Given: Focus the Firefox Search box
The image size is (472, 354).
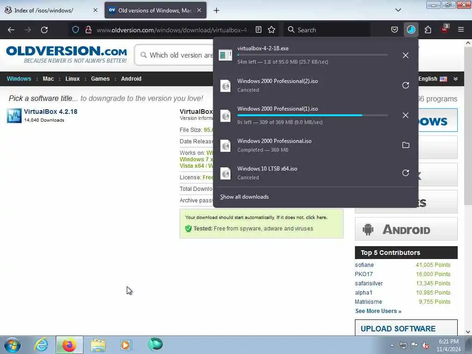Looking at the screenshot, I should tap(327, 29).
